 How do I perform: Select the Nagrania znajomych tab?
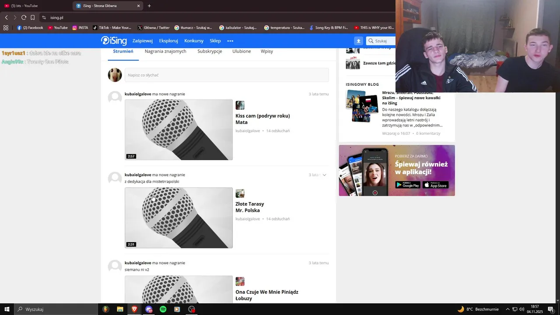[x=165, y=51]
